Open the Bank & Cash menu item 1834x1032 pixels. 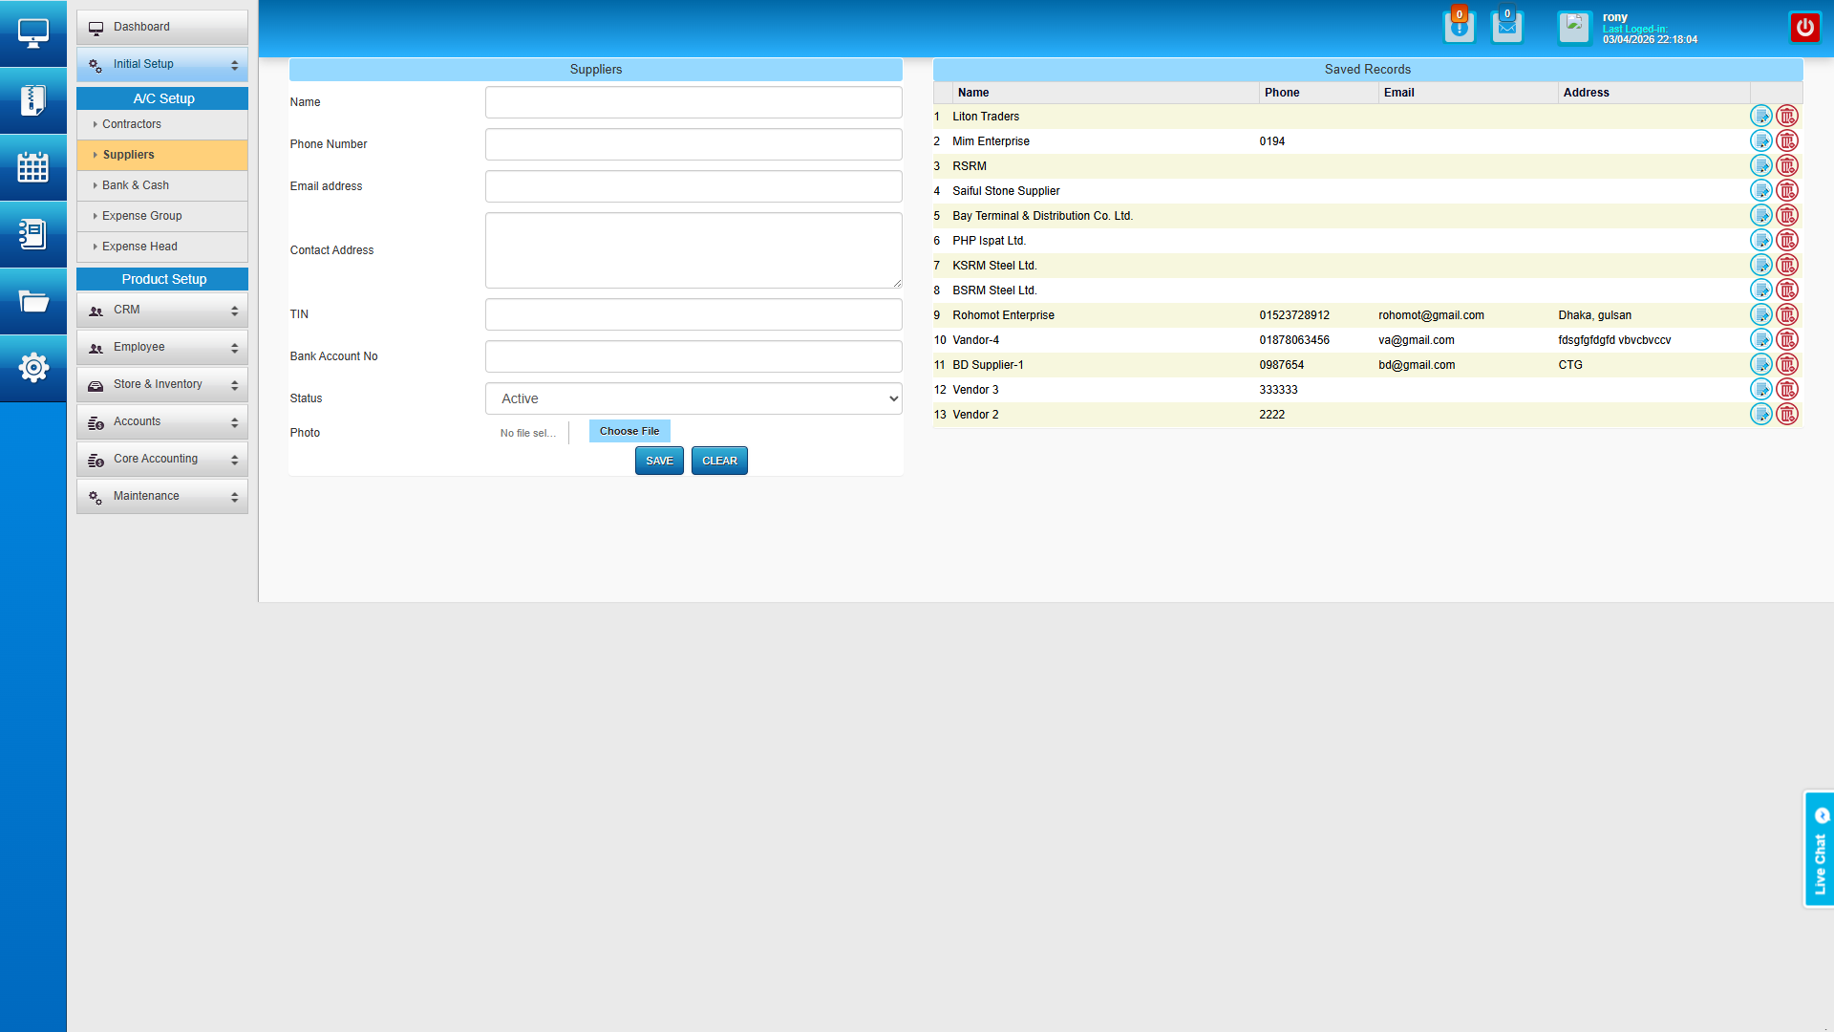pos(136,185)
